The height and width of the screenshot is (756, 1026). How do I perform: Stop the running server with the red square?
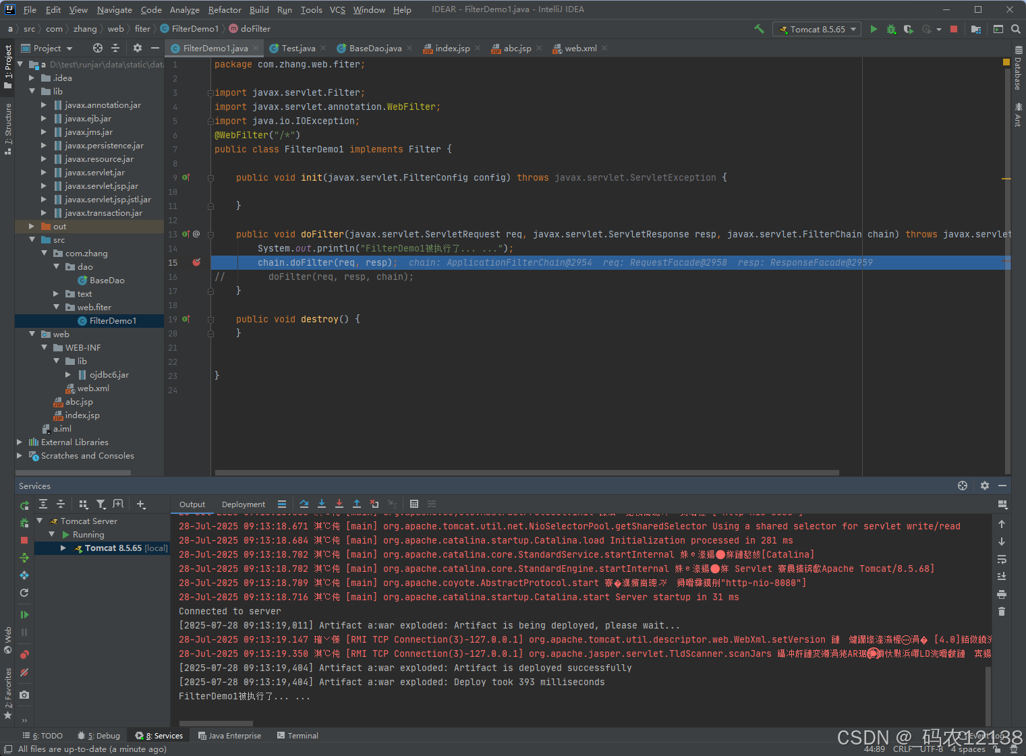954,29
